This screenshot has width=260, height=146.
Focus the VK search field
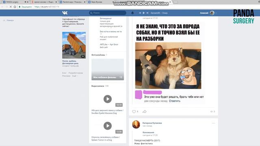[108, 13]
